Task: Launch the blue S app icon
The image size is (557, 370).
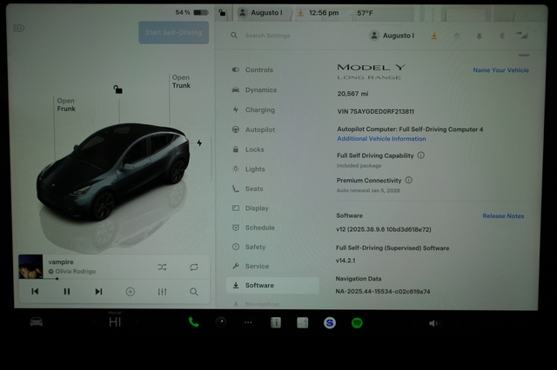Action: click(x=330, y=323)
